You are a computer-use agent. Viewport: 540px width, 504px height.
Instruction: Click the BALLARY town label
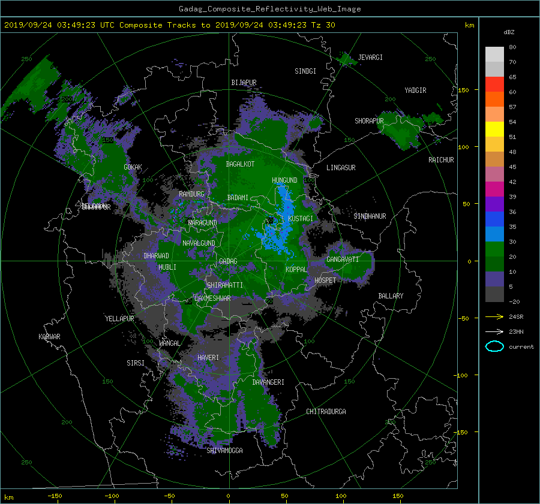(x=391, y=296)
